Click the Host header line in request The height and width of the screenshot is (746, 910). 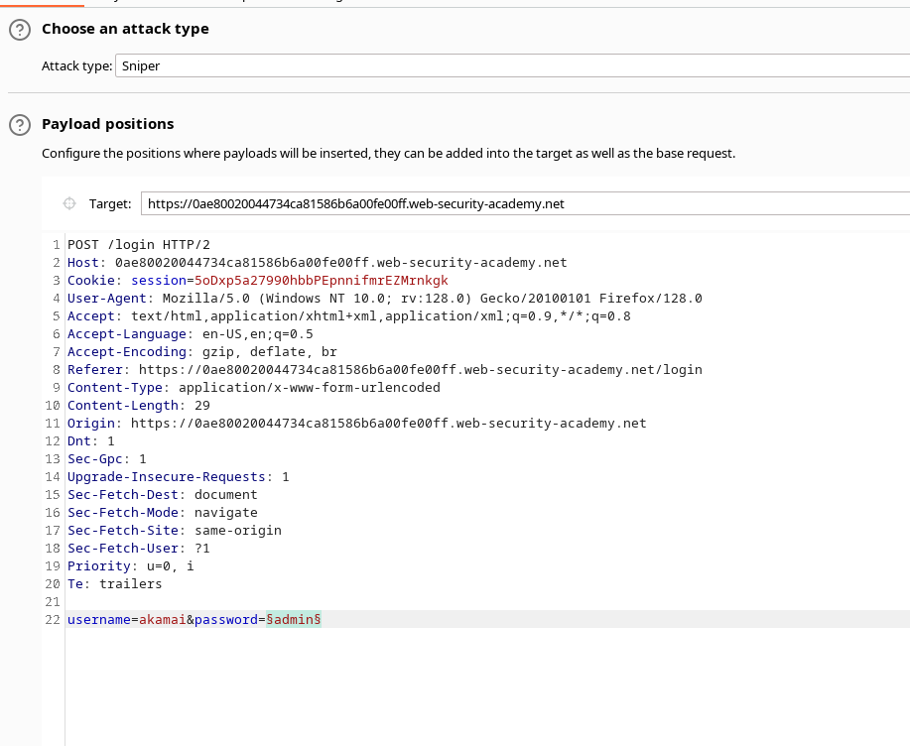point(317,263)
